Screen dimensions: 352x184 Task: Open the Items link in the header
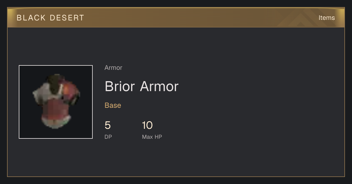click(x=326, y=18)
